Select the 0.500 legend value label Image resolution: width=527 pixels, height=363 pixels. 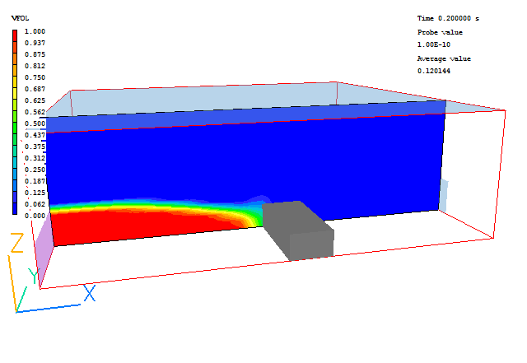pos(35,123)
